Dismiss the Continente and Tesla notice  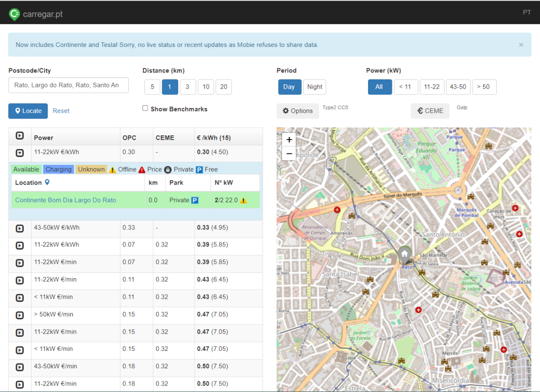520,45
